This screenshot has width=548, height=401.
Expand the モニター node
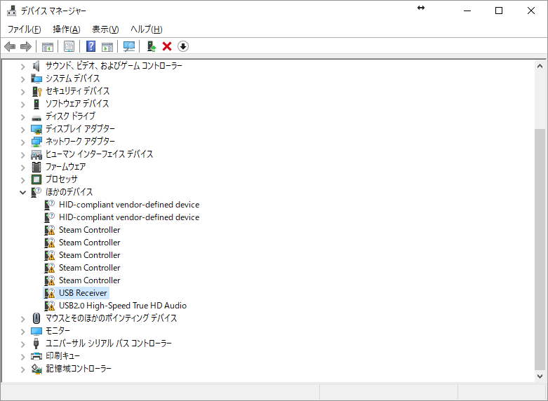pyautogui.click(x=22, y=331)
